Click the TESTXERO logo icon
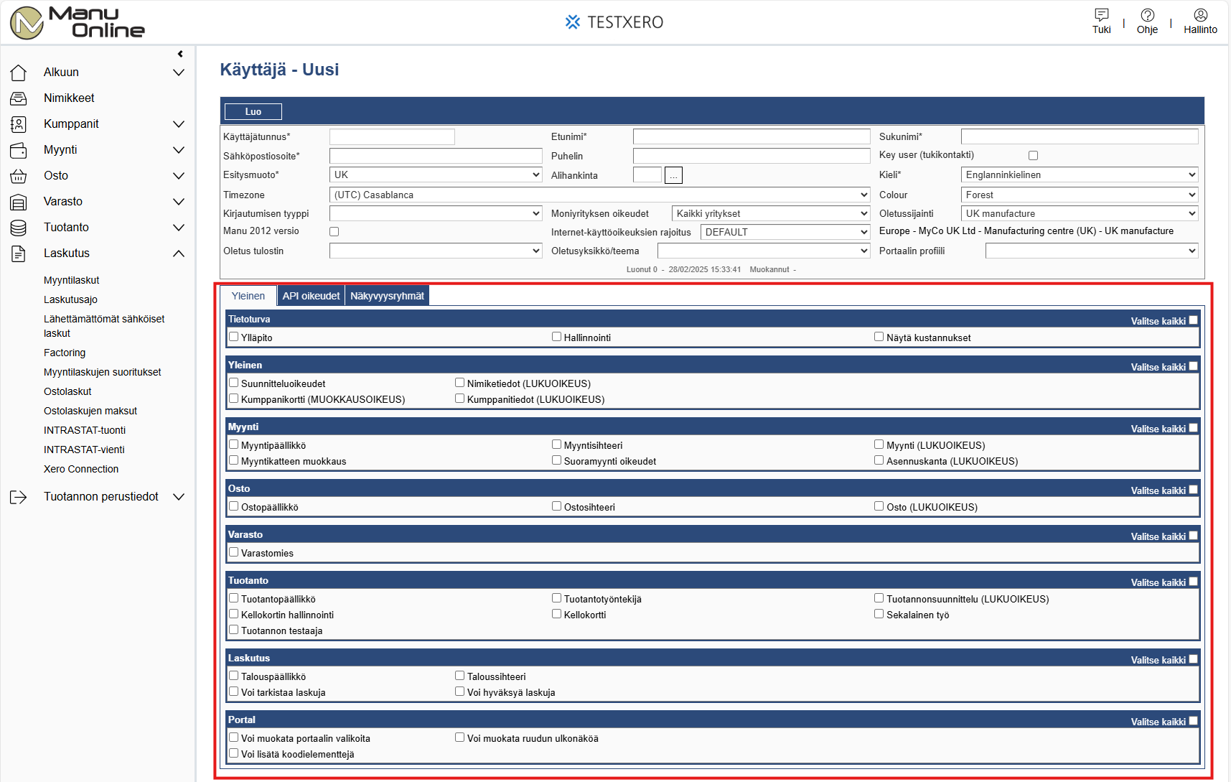 click(x=572, y=22)
